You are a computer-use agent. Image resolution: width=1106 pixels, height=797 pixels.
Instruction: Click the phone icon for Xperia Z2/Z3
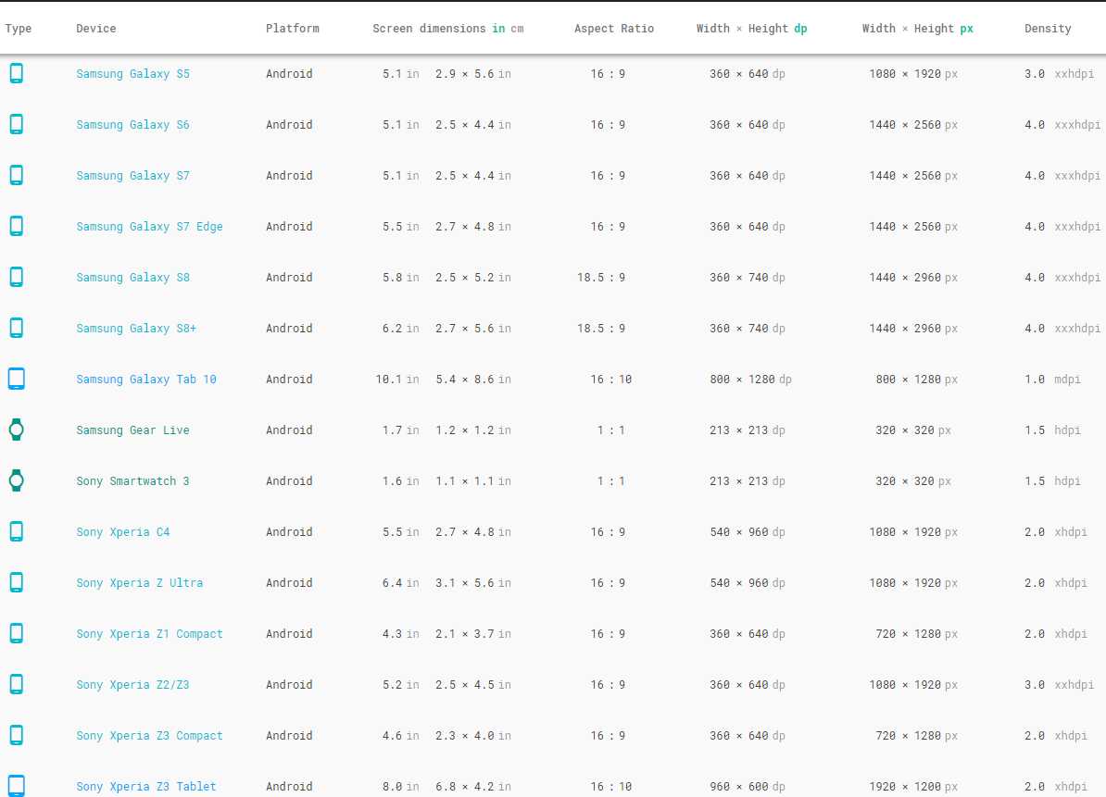click(x=17, y=684)
